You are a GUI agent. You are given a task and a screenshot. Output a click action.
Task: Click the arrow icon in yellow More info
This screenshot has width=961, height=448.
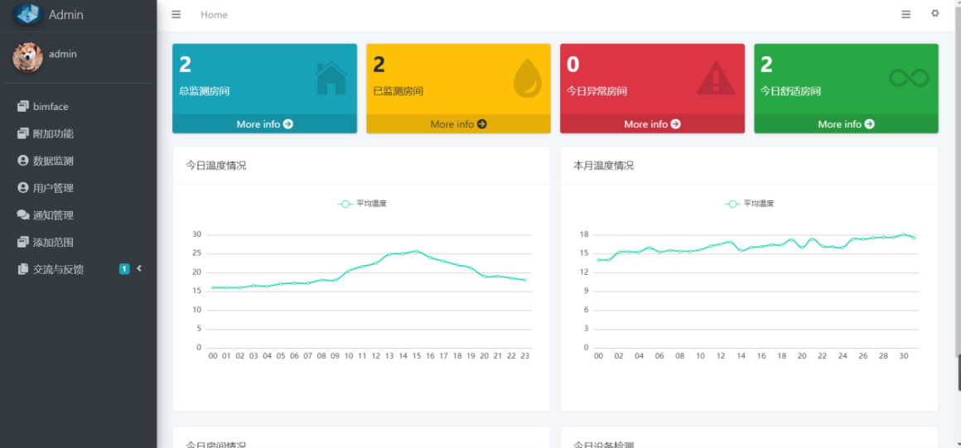[481, 123]
